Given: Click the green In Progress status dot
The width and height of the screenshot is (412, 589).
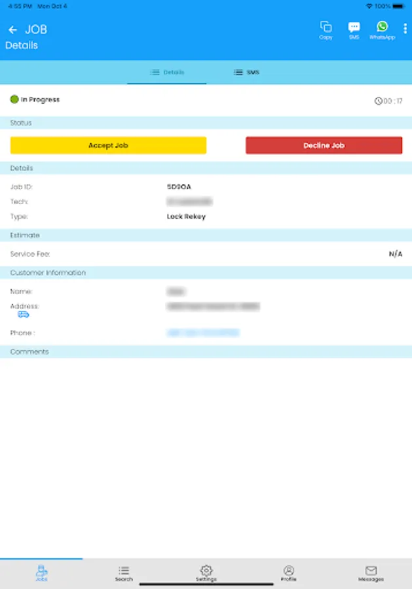Looking at the screenshot, I should tap(14, 99).
